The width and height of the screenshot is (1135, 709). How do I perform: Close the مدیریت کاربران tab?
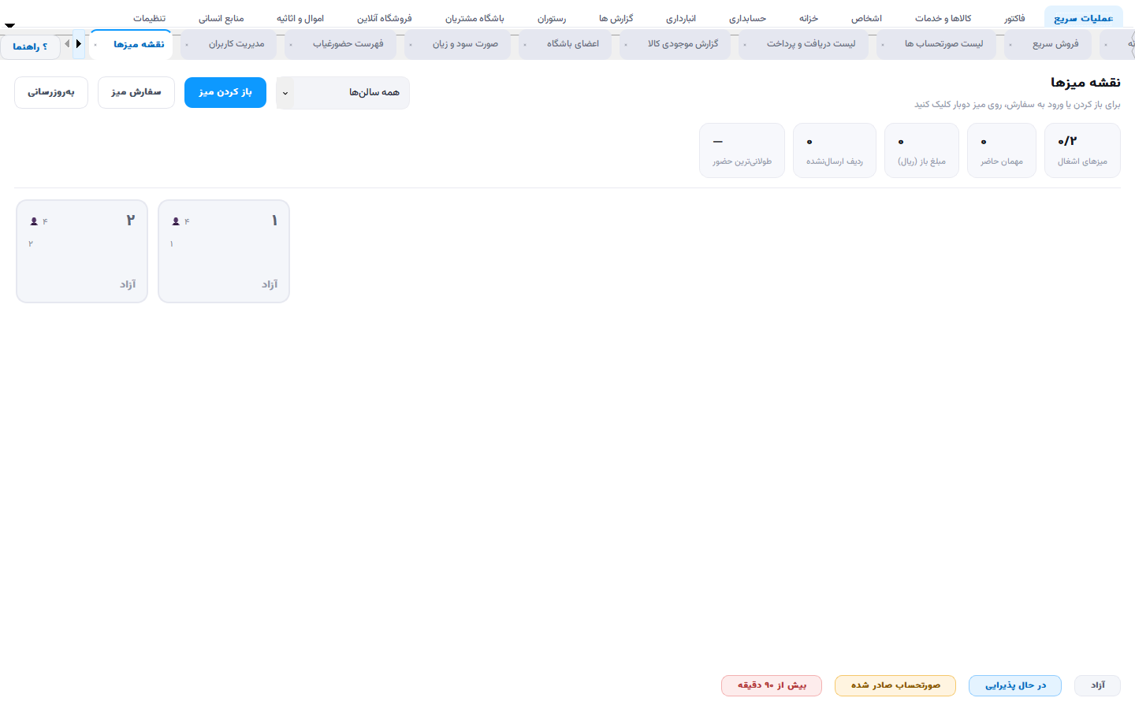pos(186,45)
